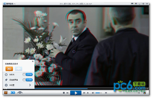This screenshot has width=152, height=98.
Task: Minimize the player window
Action: 140,4
